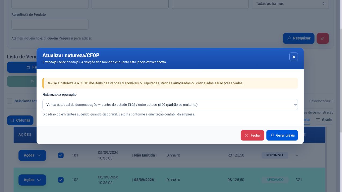Uncheck the checkbox for sale 102
The image size is (342, 192).
click(x=61, y=180)
